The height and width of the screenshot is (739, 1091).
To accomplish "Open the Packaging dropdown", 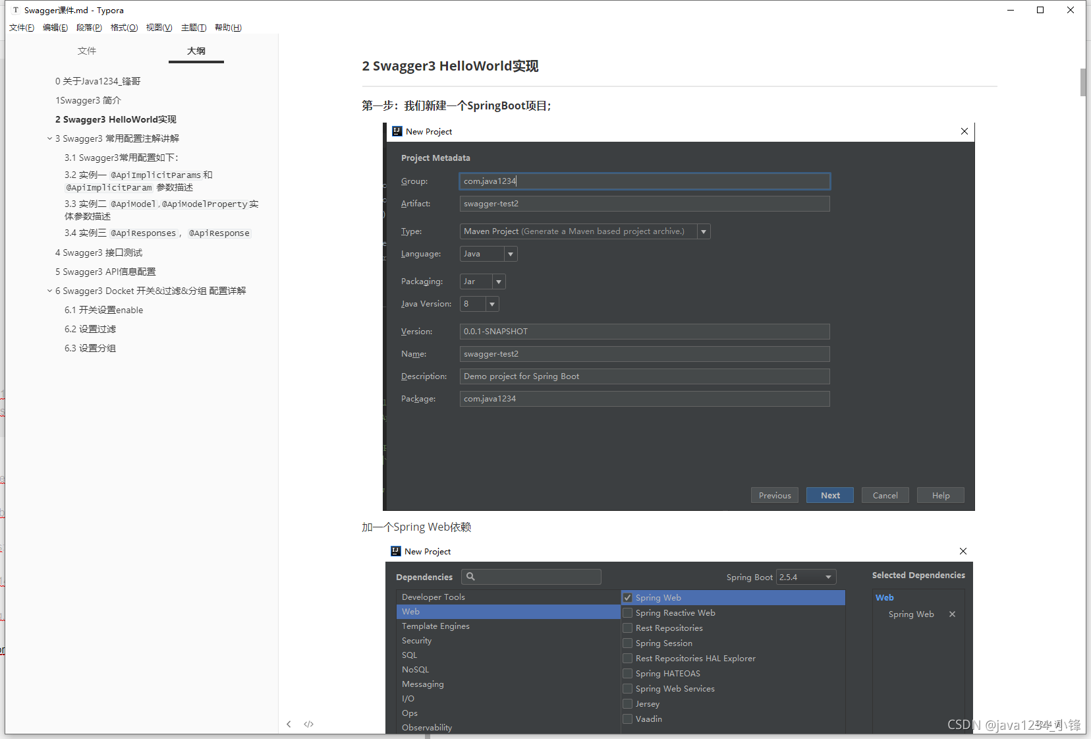I will pos(499,281).
